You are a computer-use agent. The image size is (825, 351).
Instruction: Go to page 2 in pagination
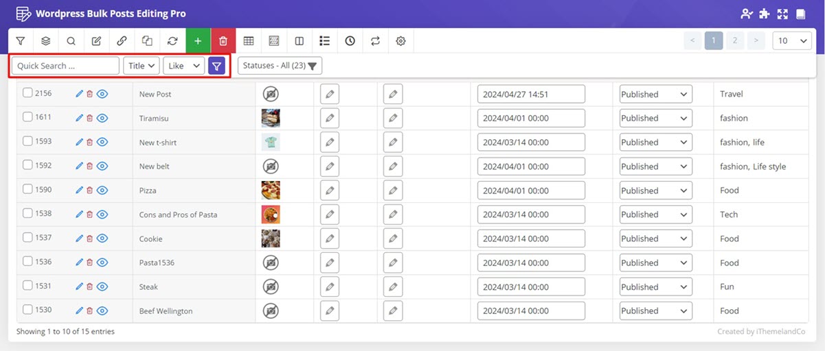[735, 41]
